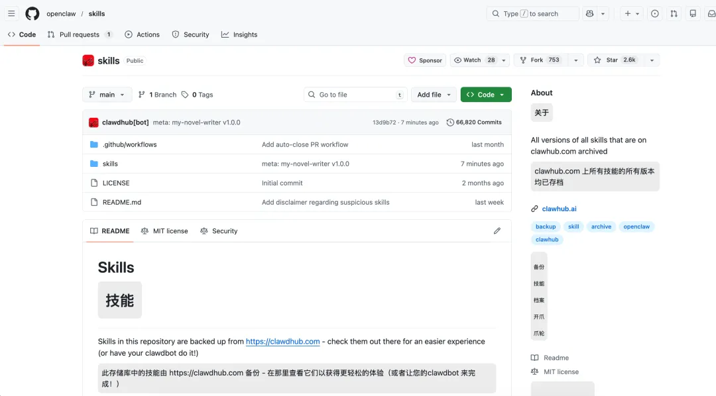
Task: View the 66,820 Commits history
Action: point(474,123)
